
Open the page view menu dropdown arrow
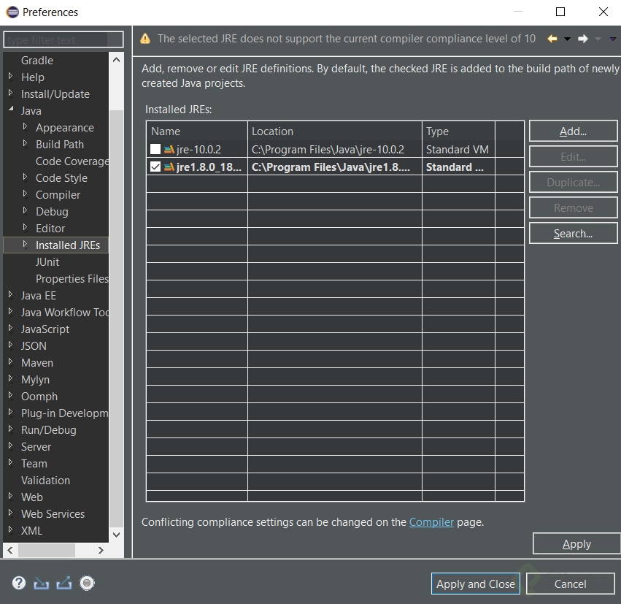click(613, 39)
